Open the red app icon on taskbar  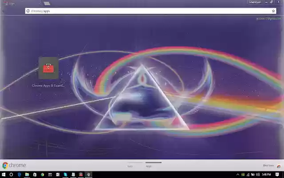click(81, 174)
